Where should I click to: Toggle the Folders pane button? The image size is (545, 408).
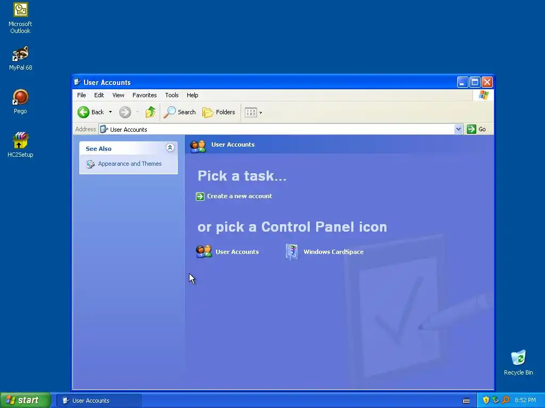[x=219, y=112]
